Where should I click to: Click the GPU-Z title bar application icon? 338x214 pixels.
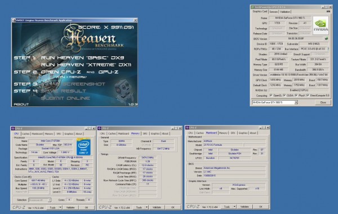[253, 7]
